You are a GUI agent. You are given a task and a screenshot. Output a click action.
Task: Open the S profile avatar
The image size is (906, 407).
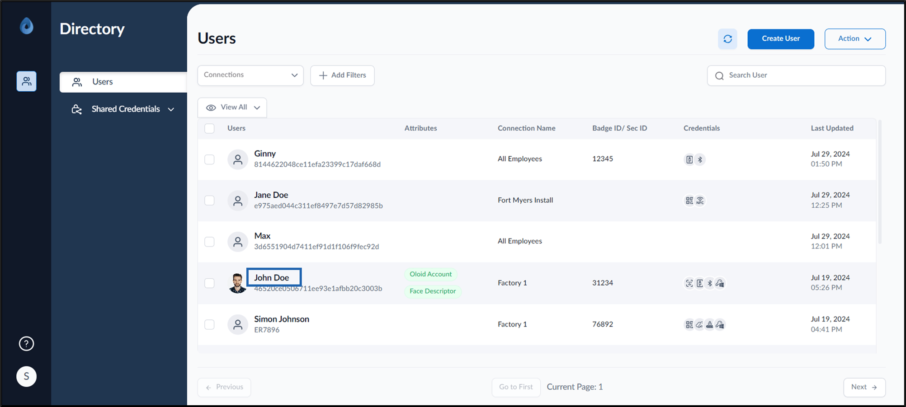26,376
